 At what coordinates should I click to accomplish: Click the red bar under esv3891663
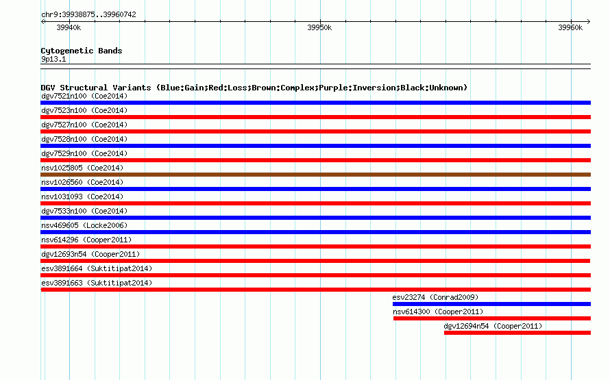click(x=316, y=290)
